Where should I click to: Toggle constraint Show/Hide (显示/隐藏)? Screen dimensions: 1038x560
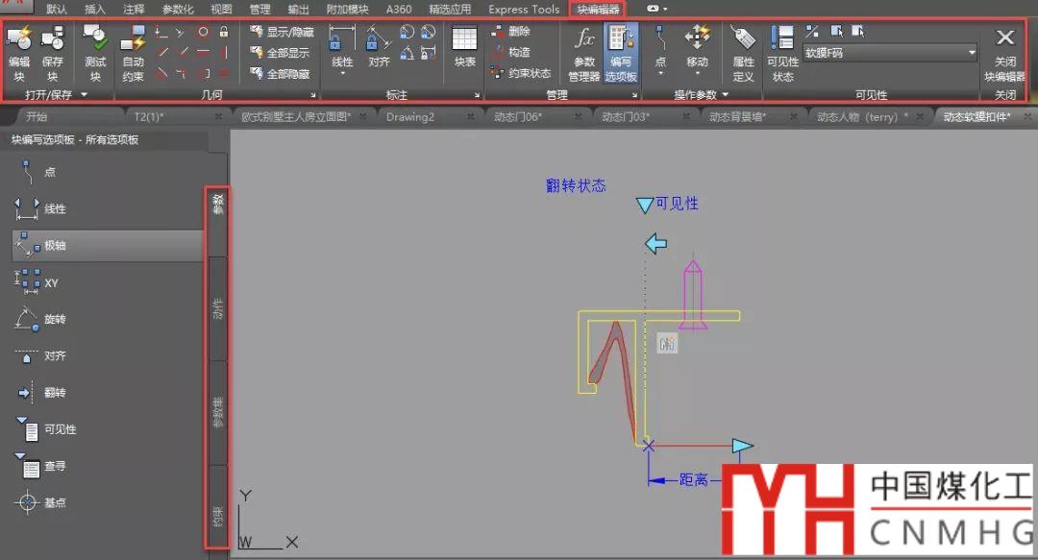282,32
